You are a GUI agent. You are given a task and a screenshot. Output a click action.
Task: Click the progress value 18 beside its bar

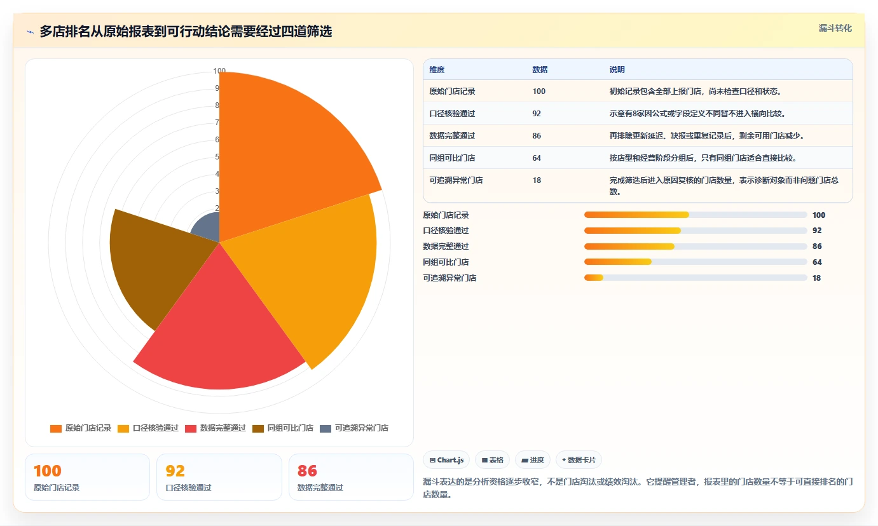click(817, 278)
